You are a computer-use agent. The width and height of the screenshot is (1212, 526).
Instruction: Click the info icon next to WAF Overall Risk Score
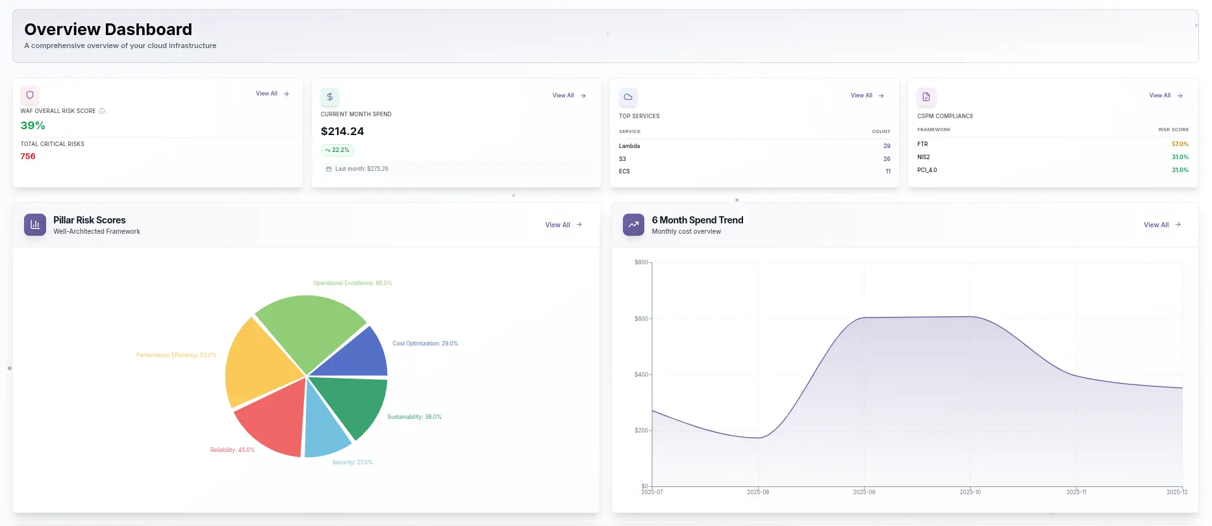click(102, 111)
